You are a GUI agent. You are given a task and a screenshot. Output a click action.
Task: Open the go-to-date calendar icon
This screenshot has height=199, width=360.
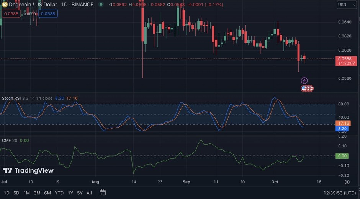click(x=102, y=193)
